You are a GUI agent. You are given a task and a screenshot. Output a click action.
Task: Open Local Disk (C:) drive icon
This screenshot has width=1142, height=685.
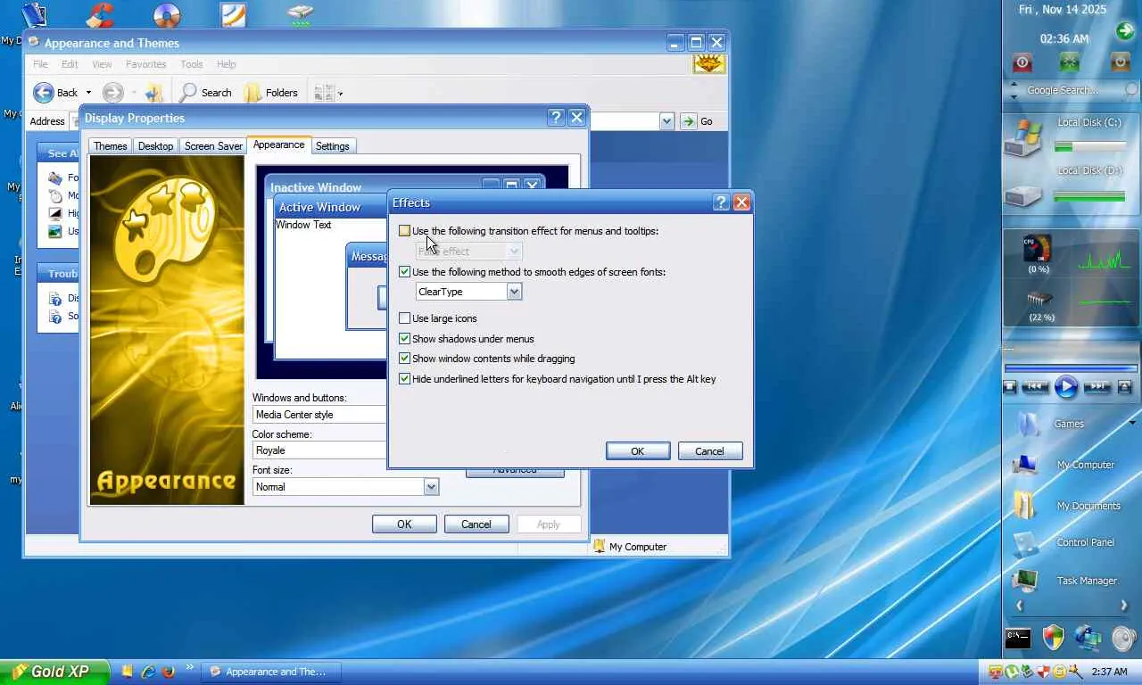point(1022,138)
